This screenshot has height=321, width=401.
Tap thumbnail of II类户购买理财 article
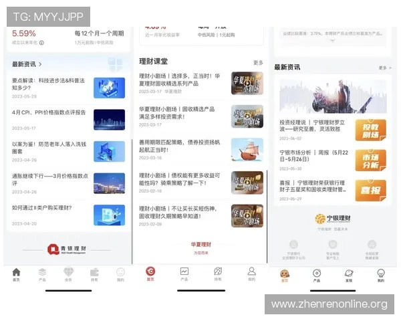(109, 215)
